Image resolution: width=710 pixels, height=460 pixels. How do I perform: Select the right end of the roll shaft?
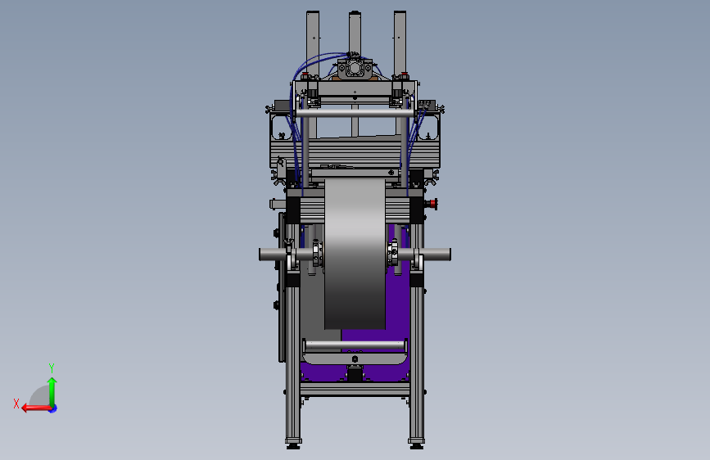(436, 254)
